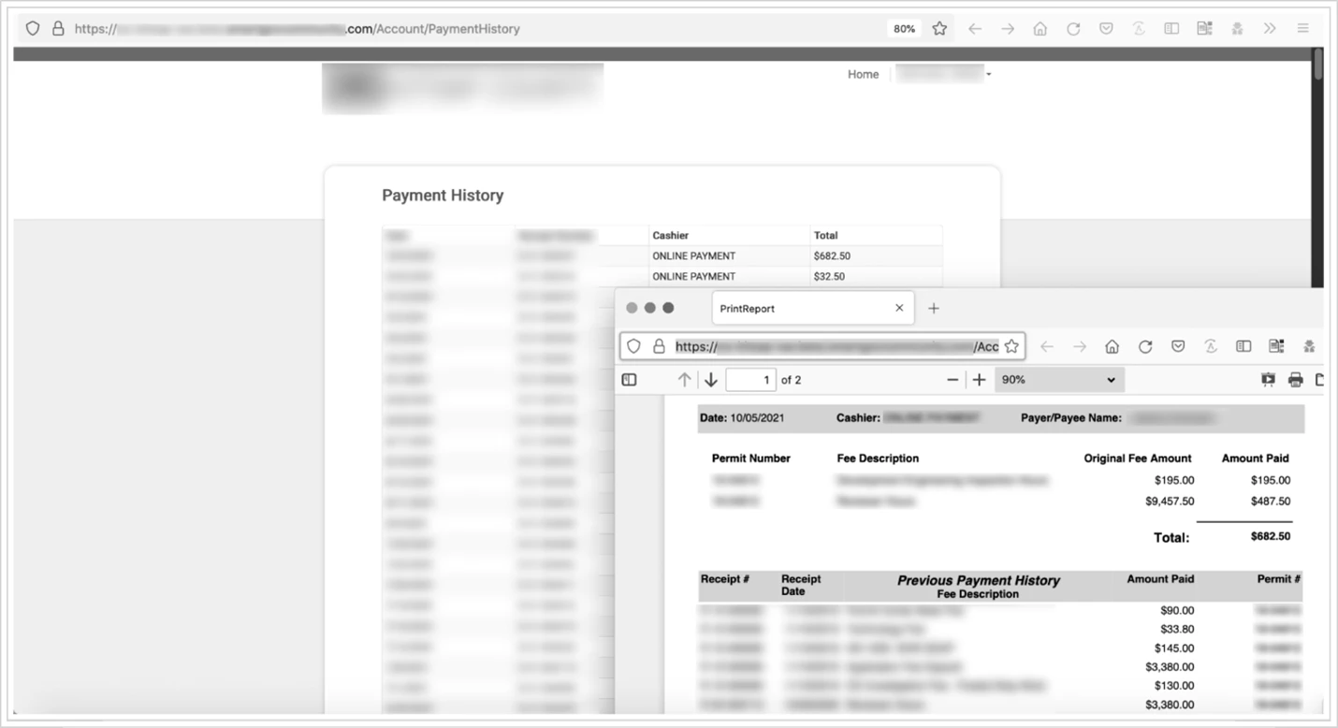This screenshot has width=1338, height=728.
Task: Select the PrintReport tab
Action: point(805,308)
